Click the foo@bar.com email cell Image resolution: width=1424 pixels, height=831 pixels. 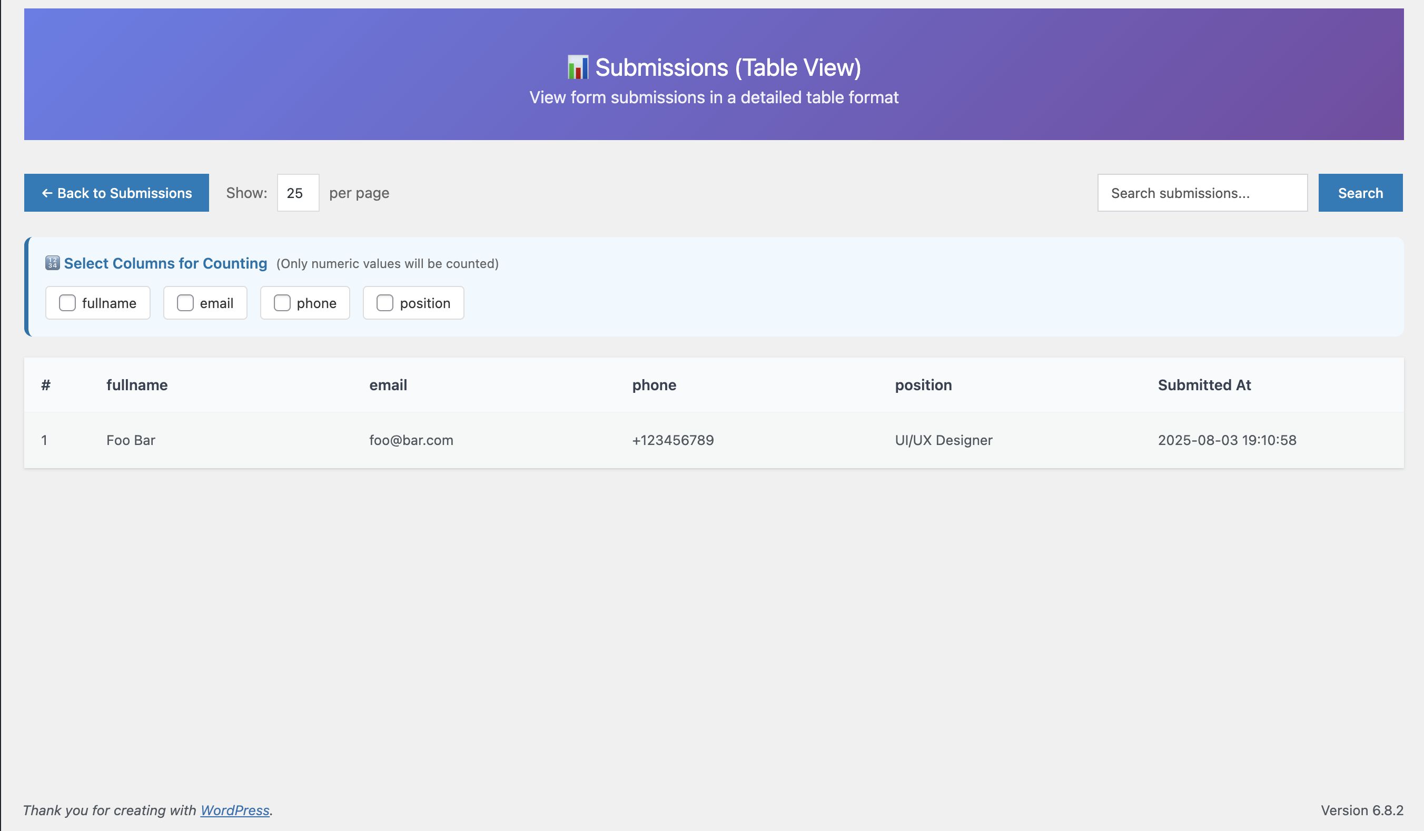[x=411, y=440]
